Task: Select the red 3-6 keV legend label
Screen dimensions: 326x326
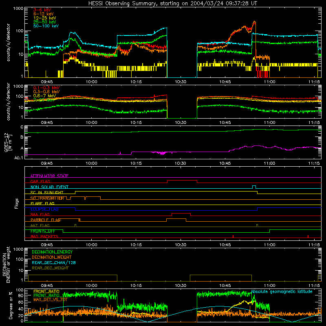Action: 42,10
